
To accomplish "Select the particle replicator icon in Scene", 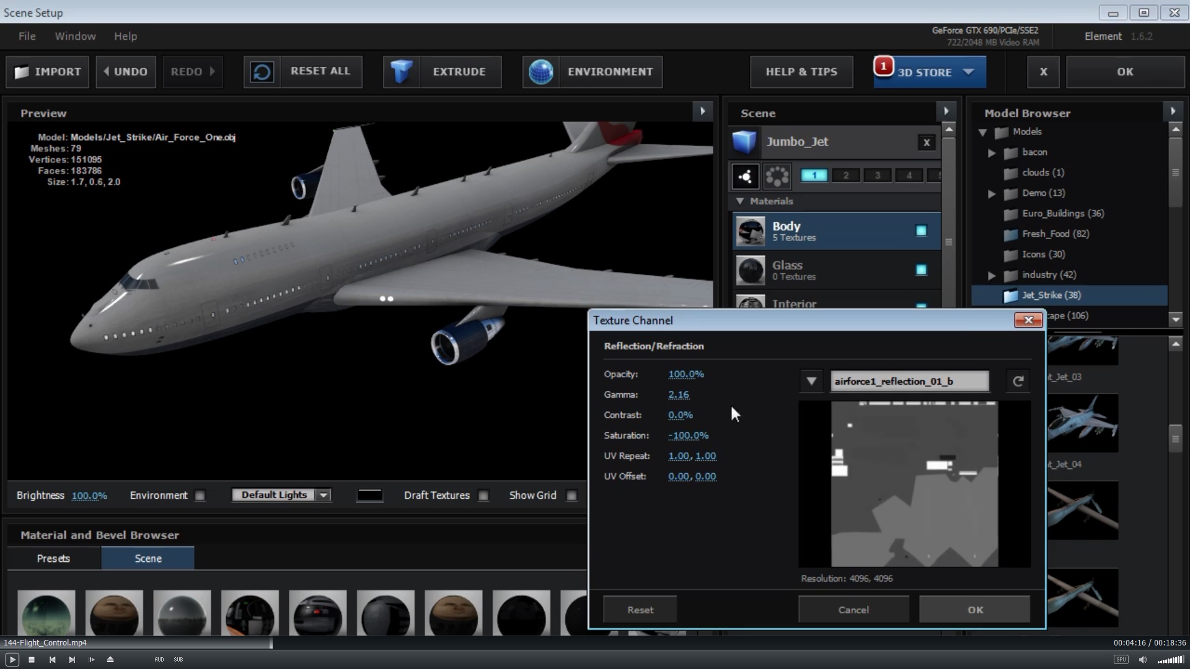I will pyautogui.click(x=777, y=176).
